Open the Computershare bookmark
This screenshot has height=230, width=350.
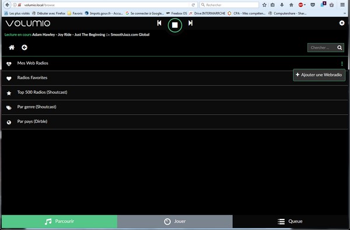(287, 13)
